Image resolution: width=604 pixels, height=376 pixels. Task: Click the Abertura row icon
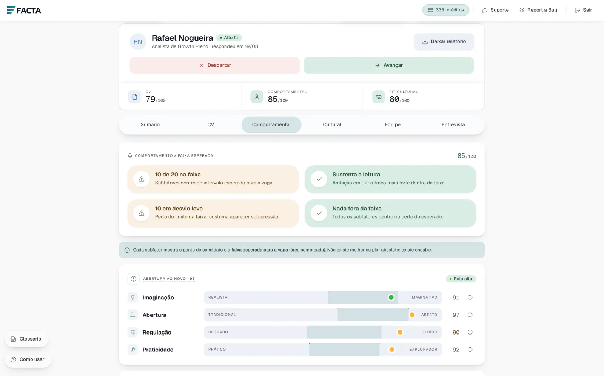click(133, 315)
